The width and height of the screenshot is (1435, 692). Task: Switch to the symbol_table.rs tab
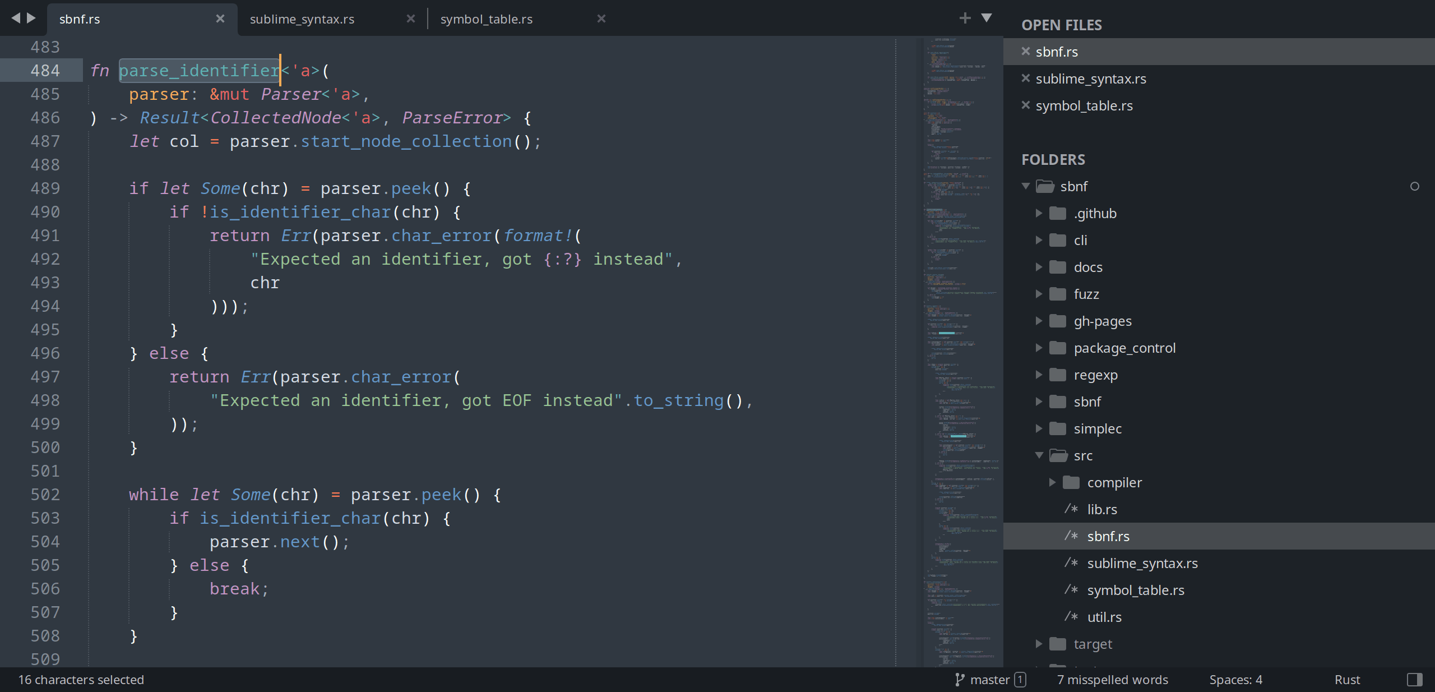tap(487, 19)
